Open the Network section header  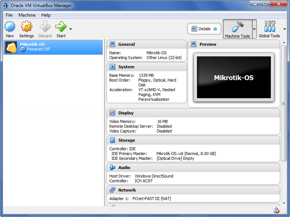(193, 190)
